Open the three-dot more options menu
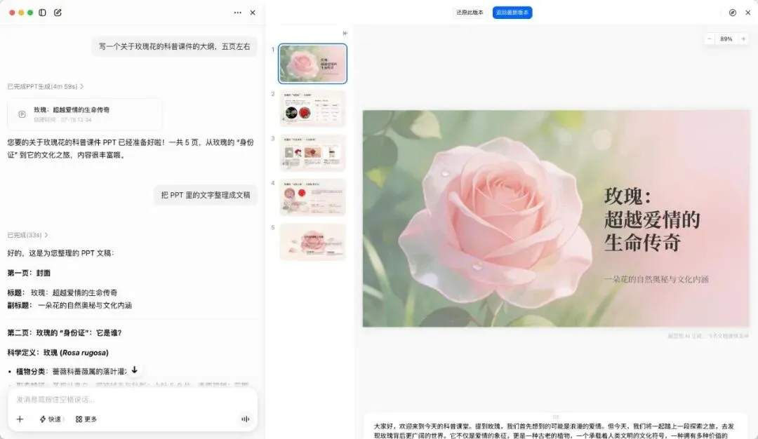Screen dimensions: 758x439 (x=237, y=13)
